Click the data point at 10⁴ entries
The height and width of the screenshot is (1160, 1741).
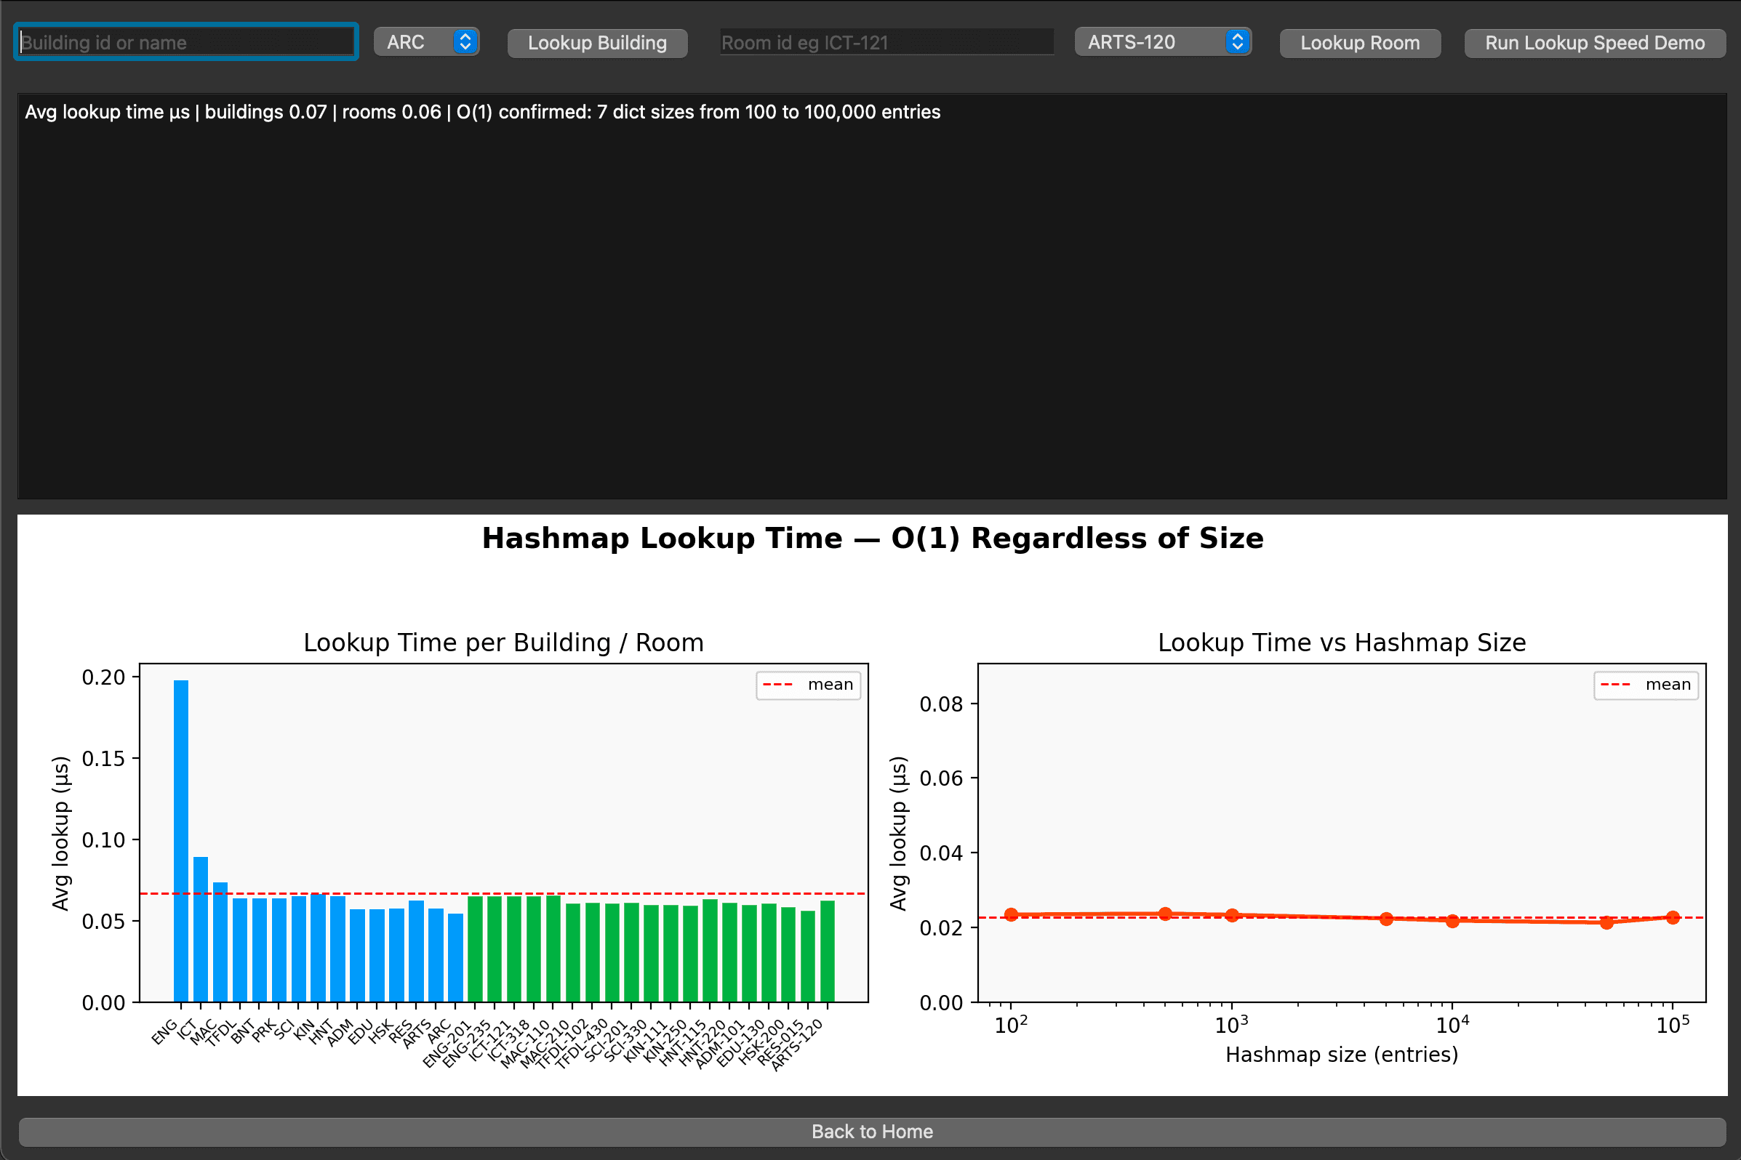pos(1452,921)
